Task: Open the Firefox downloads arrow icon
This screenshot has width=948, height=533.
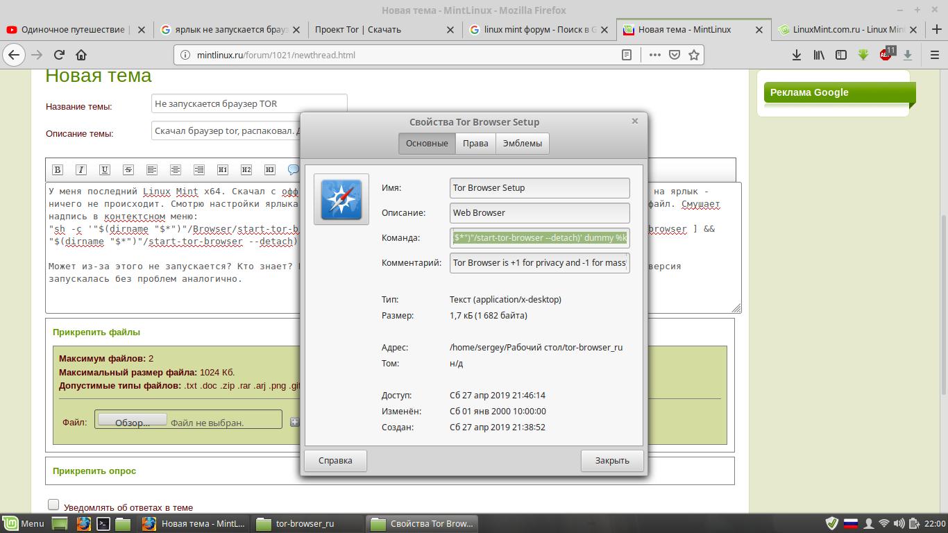Action: pos(797,55)
